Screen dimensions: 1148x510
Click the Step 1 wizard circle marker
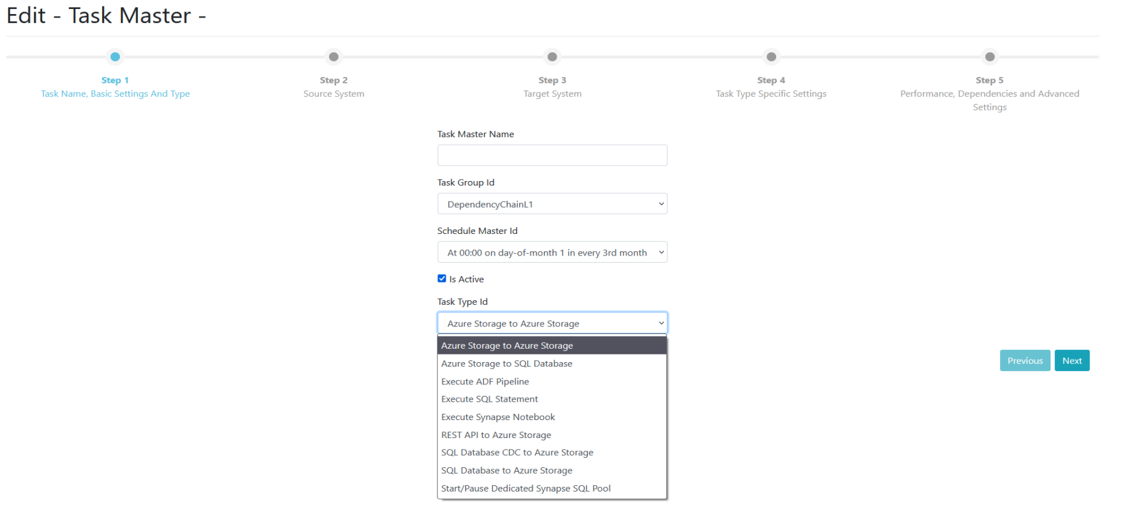click(115, 57)
